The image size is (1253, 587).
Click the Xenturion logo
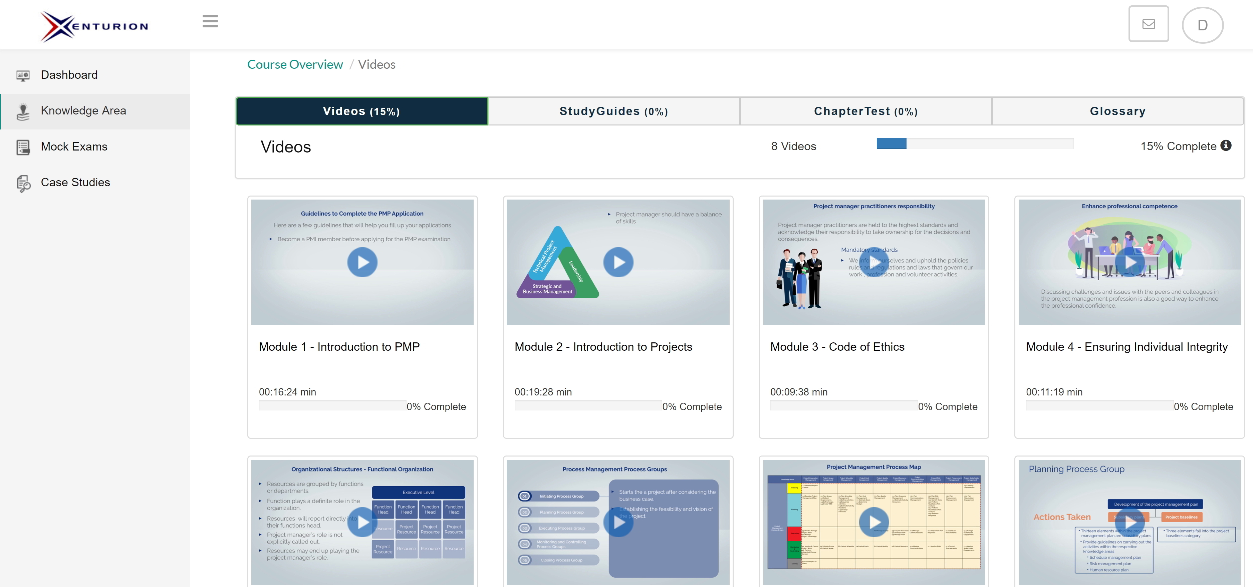(95, 26)
